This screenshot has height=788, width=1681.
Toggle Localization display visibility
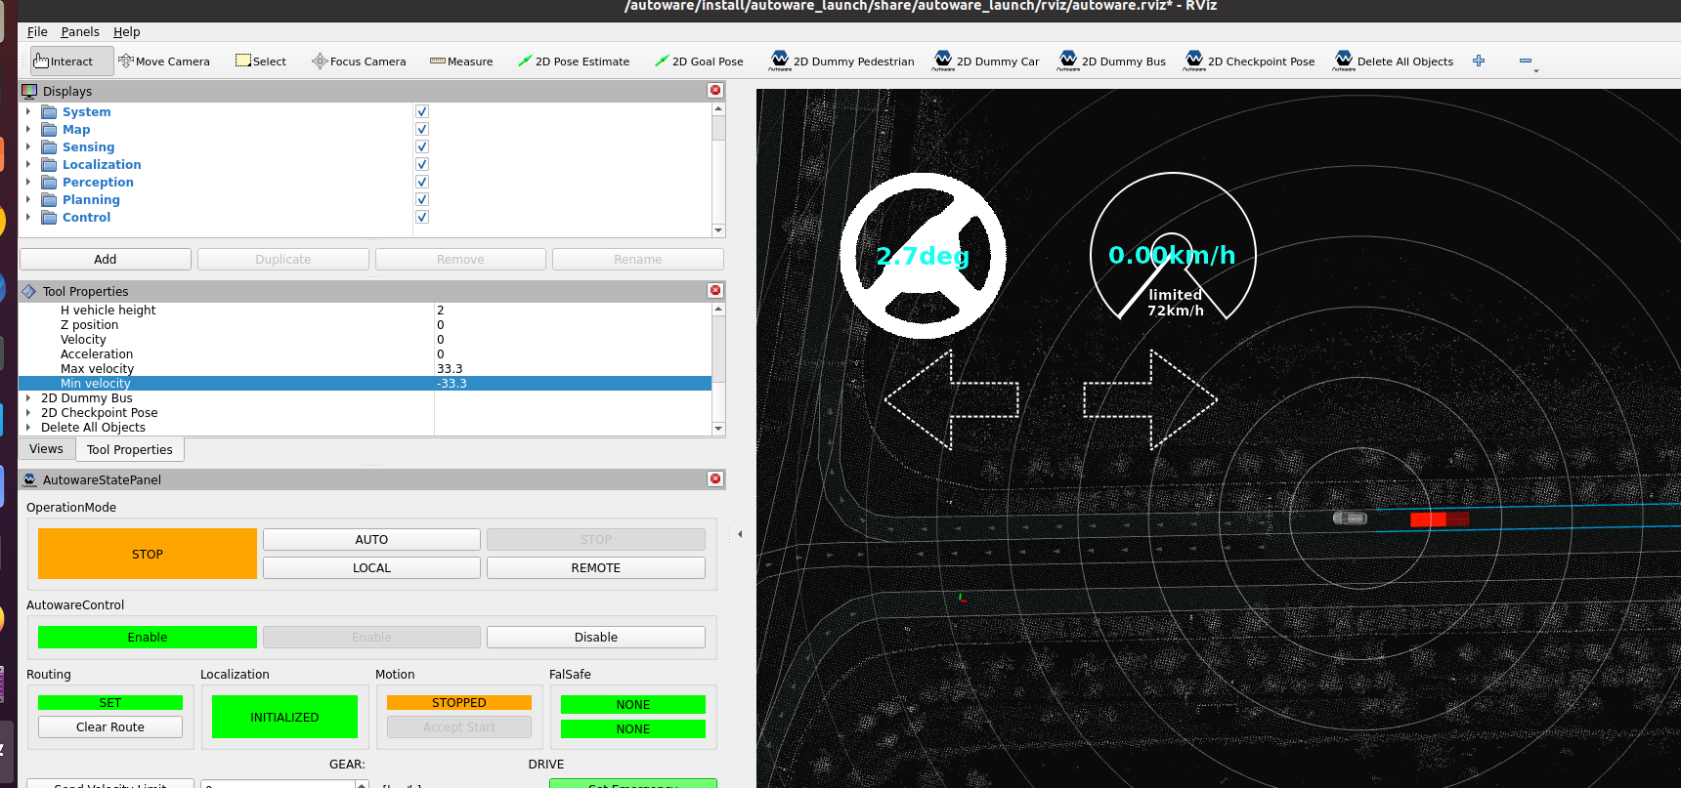(422, 164)
